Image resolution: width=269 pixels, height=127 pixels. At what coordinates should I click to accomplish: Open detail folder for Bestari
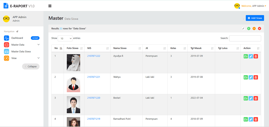pos(246,98)
